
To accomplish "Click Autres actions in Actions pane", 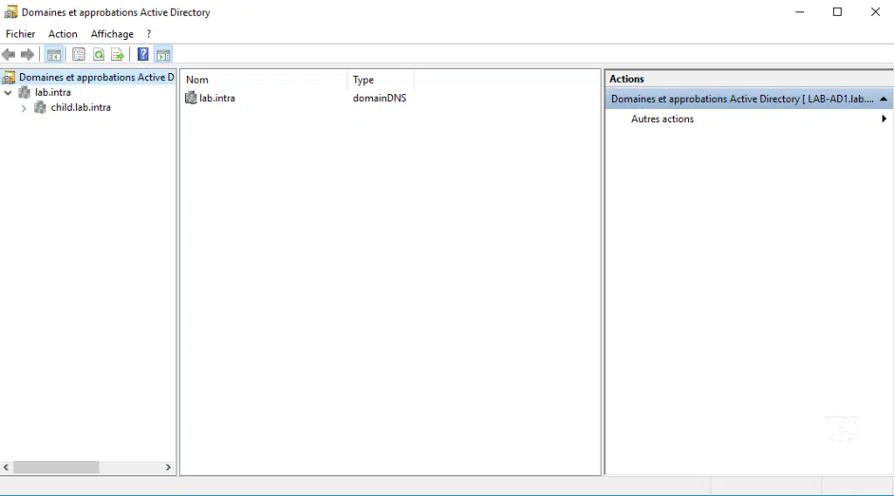I will point(663,119).
